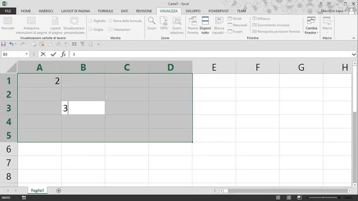Switch to the POWERPIVOT tab
358x201 pixels.
[219, 11]
